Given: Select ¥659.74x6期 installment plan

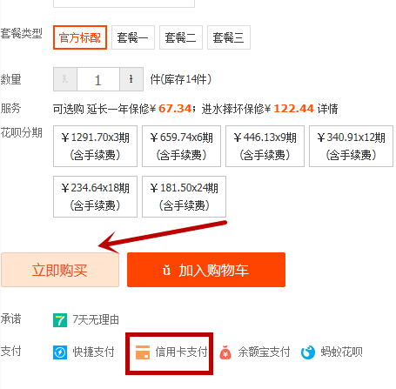Looking at the screenshot, I should click(181, 146).
